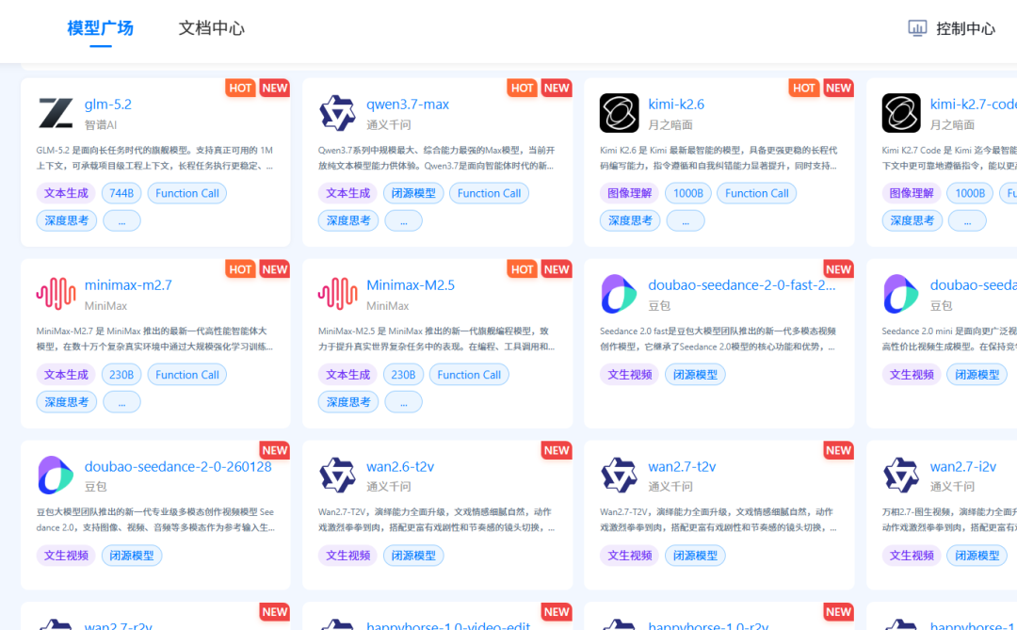Open the happyhorse-1.0-video-edit title link
The width and height of the screenshot is (1017, 630).
pos(448,625)
